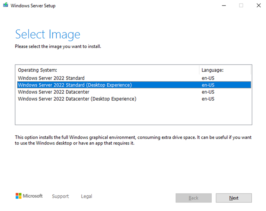Minimize the Windows Server Setup window

click(224, 5)
